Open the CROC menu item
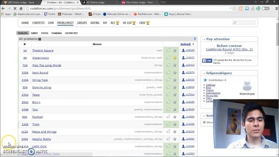279x157 pixels. point(144,23)
